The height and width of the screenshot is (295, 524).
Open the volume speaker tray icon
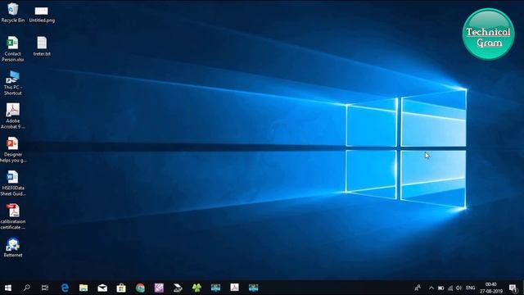point(458,288)
